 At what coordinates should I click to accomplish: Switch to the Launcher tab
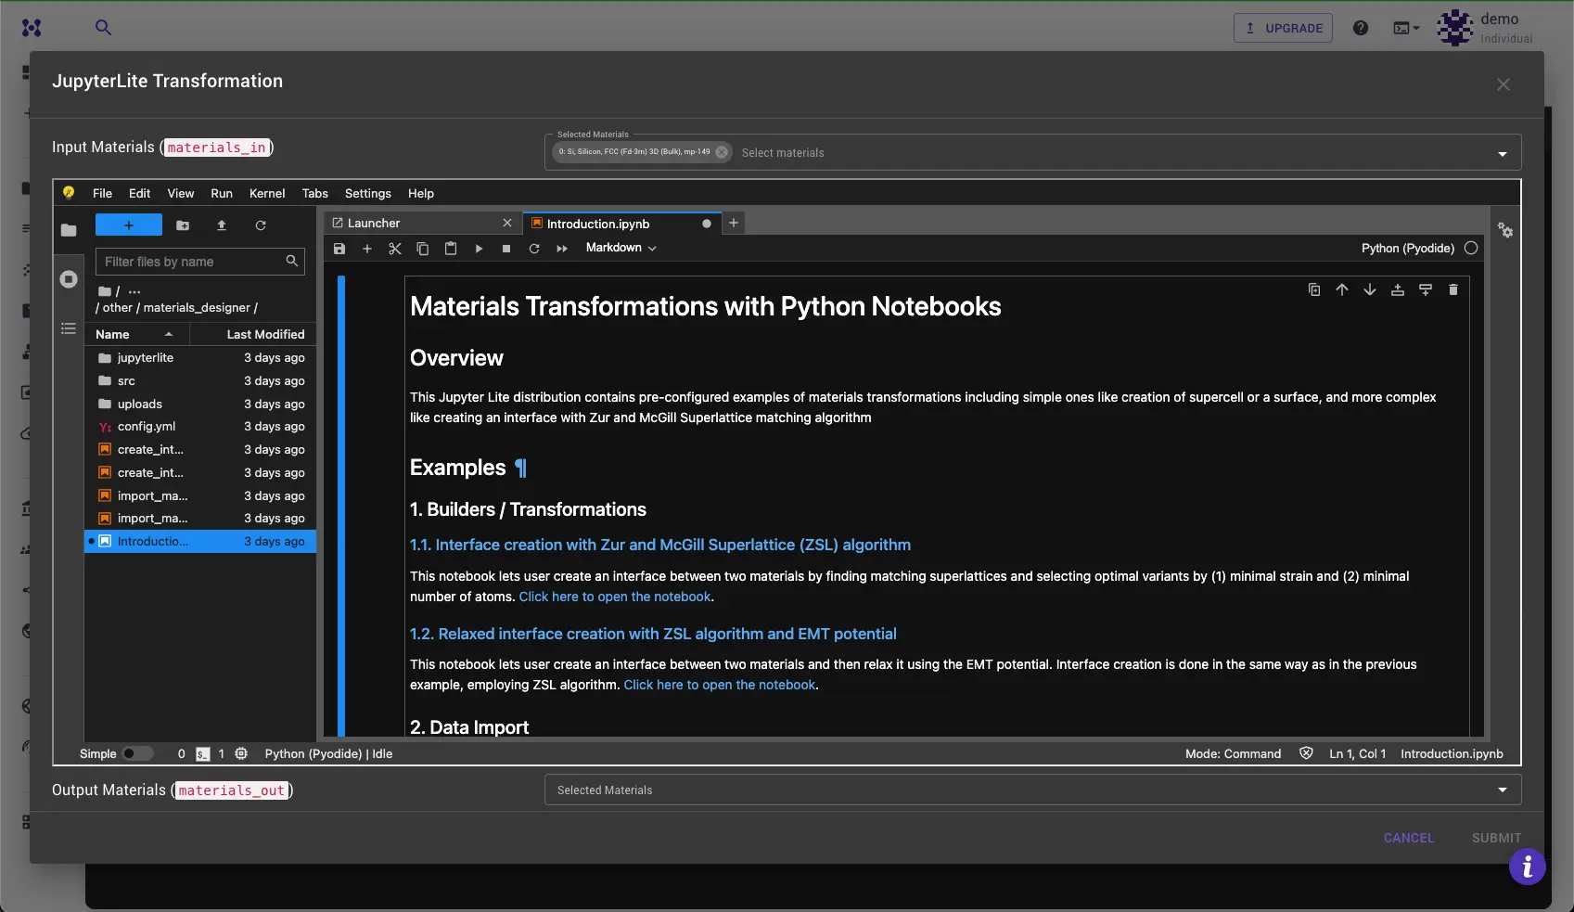[375, 223]
